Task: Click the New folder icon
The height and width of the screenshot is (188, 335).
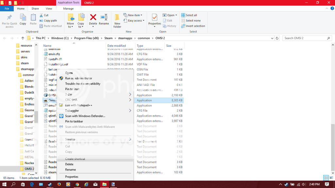Action: point(117,21)
